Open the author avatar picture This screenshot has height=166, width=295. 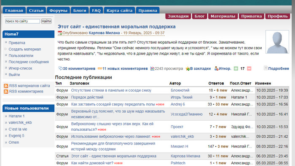[x=277, y=42]
